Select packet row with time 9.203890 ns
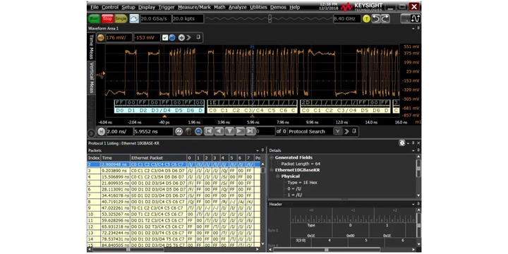The height and width of the screenshot is (254, 508). 174,170
